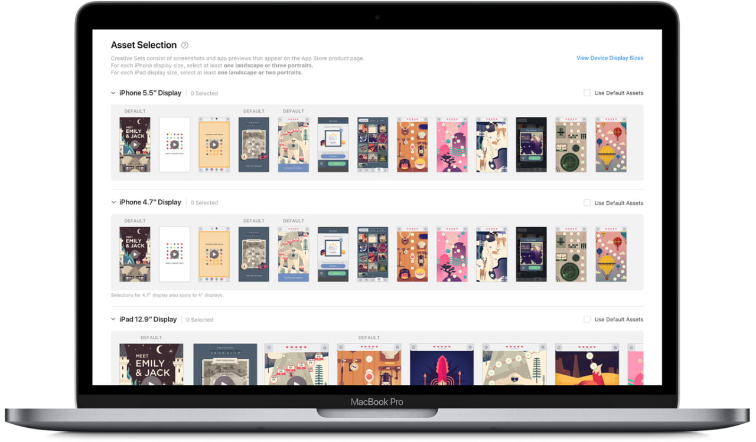Open the Asset Selection help tooltip
The image size is (756, 442).
point(185,45)
